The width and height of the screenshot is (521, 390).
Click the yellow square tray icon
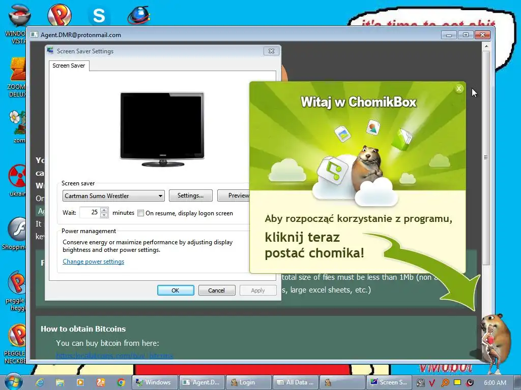[x=457, y=382]
